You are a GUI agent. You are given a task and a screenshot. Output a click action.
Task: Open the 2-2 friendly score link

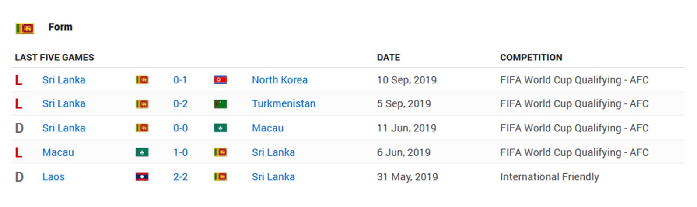coord(180,177)
